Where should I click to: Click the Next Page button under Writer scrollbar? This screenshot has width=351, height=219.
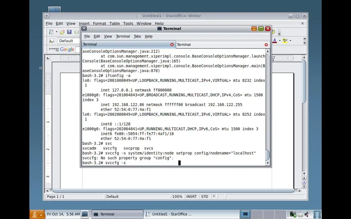(x=304, y=186)
